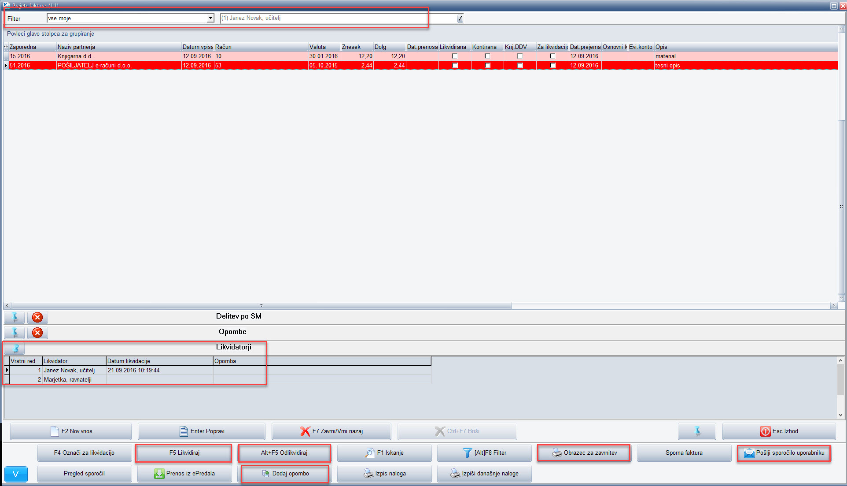Sort by Datum vpisa column header
847x486 pixels.
[x=198, y=47]
